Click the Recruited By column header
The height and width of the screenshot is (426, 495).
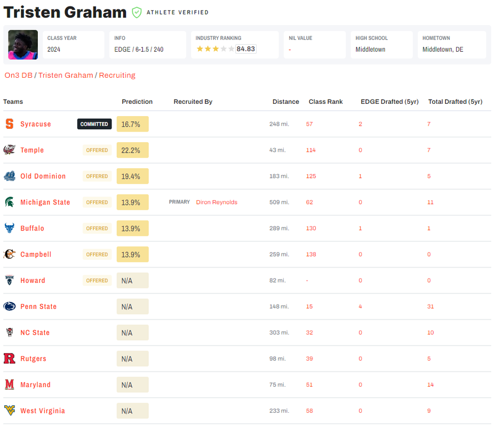coord(193,102)
